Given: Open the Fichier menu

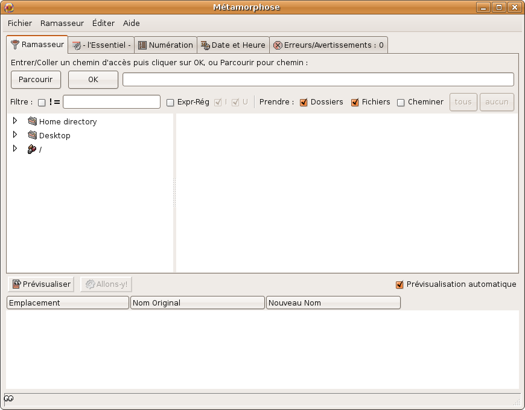Looking at the screenshot, I should 20,23.
